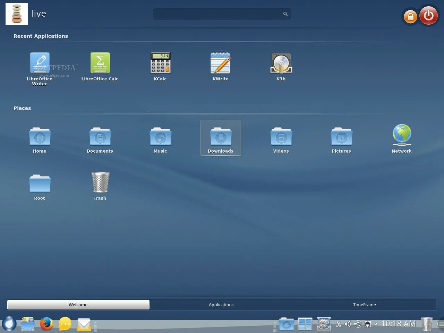Browse the Network place

(x=402, y=139)
